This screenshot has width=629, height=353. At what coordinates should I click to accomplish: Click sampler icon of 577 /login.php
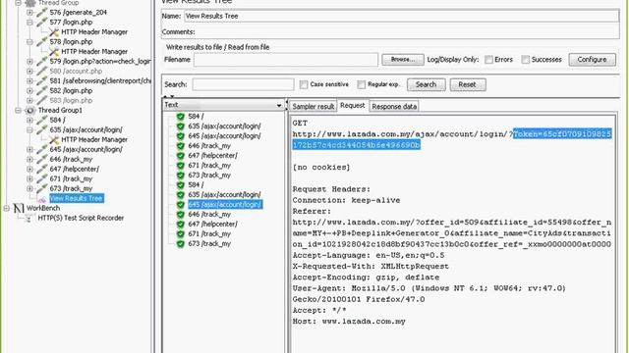pos(41,22)
